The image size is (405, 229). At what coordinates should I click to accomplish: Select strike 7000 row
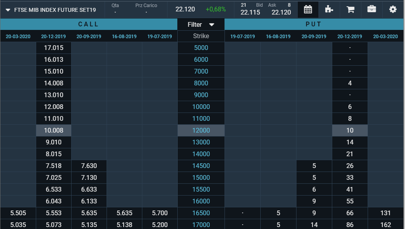201,71
